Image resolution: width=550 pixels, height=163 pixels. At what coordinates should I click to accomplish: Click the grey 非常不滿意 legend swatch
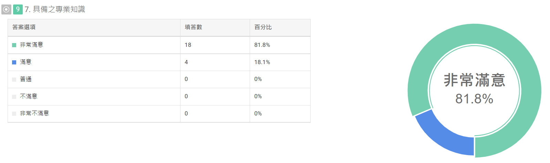[x=14, y=114]
